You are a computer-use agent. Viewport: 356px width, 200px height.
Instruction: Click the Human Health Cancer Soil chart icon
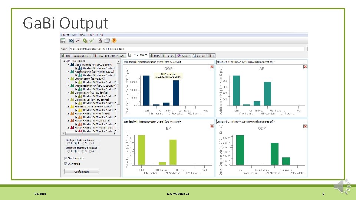pos(72,121)
